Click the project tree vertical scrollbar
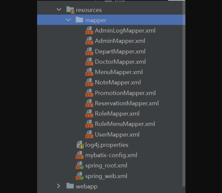The width and height of the screenshot is (222, 193). (184, 95)
